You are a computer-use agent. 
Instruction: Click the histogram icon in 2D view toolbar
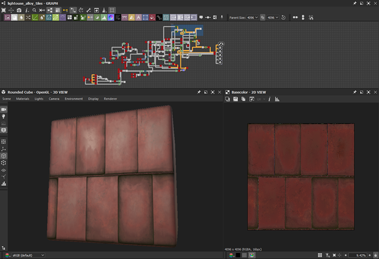point(277,99)
